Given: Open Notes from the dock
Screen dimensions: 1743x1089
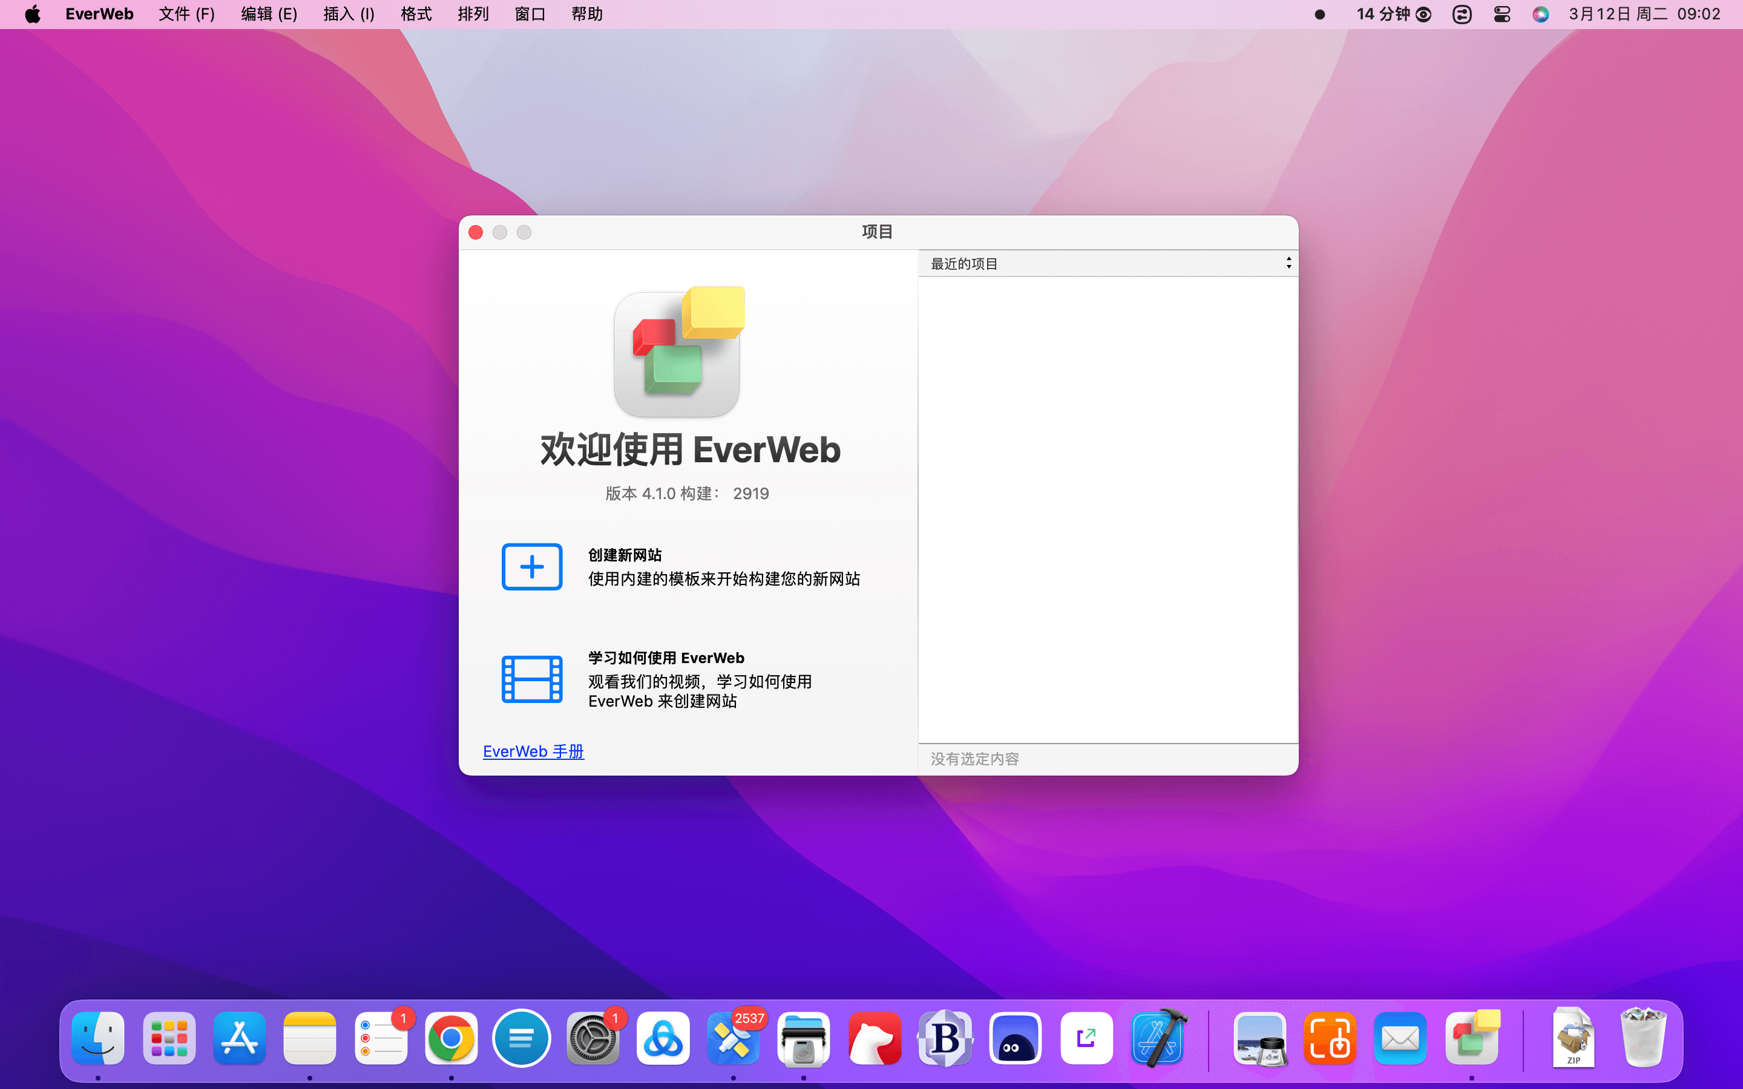Looking at the screenshot, I should pos(310,1038).
